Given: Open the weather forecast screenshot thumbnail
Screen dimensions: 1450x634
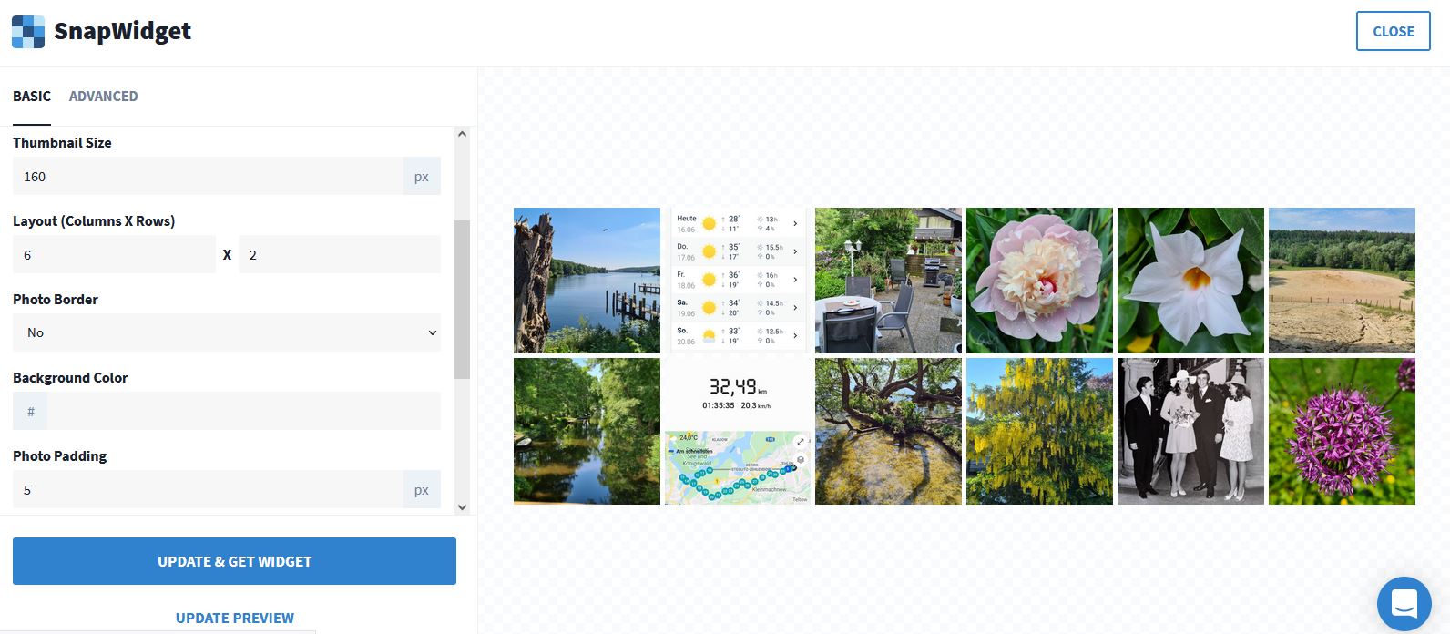Looking at the screenshot, I should pos(738,281).
